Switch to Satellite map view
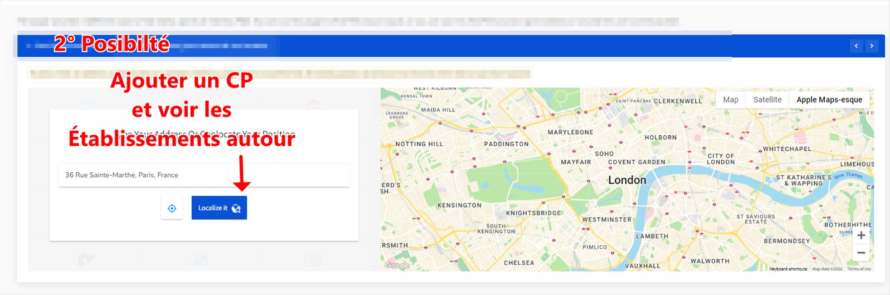 click(767, 99)
